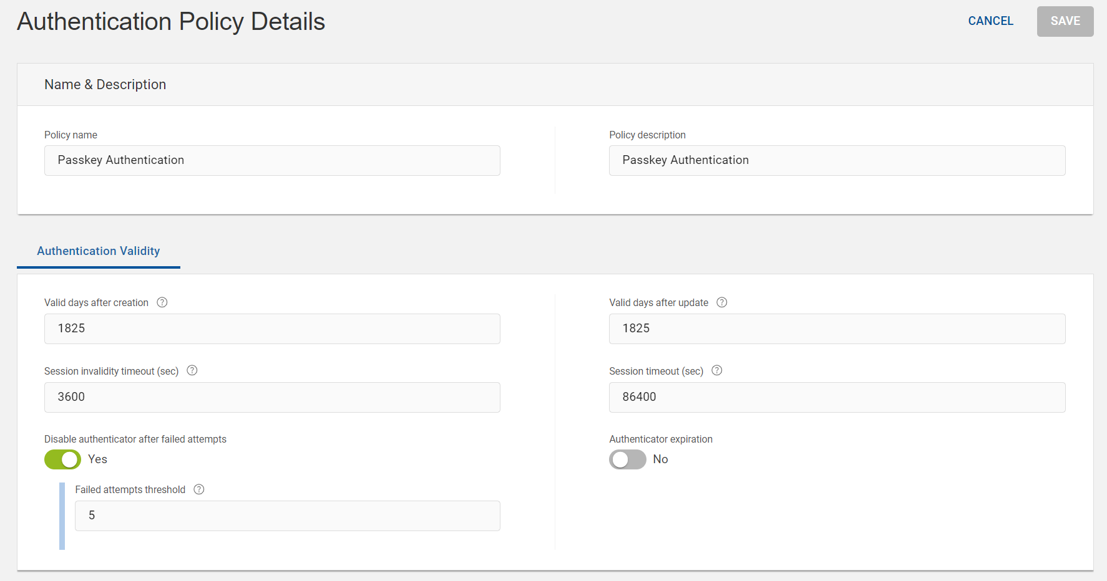Focus the Policy name text field
The image size is (1107, 581).
(272, 160)
